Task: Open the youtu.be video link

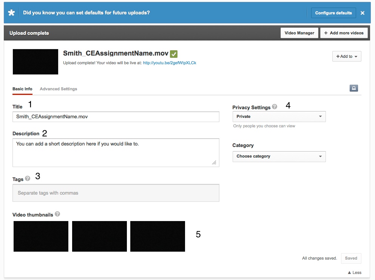Action: 170,63
